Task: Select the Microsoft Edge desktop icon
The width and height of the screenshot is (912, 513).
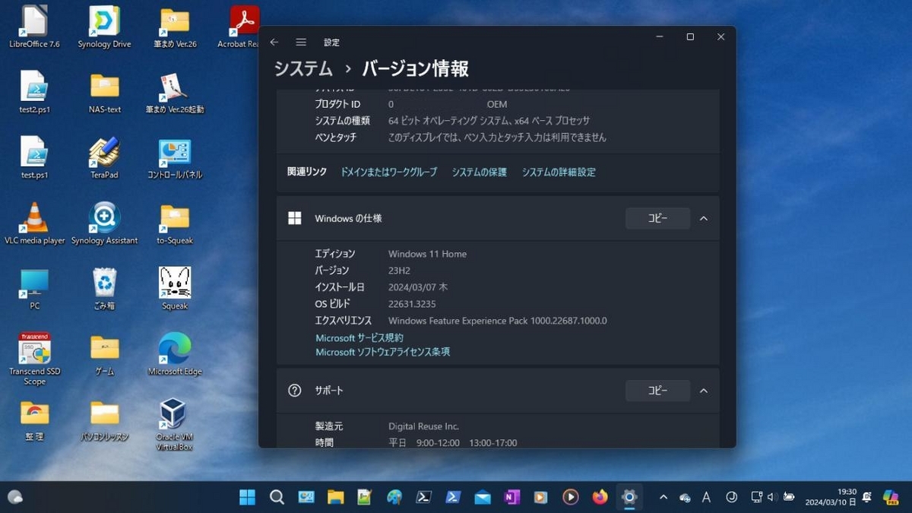Action: click(x=175, y=355)
